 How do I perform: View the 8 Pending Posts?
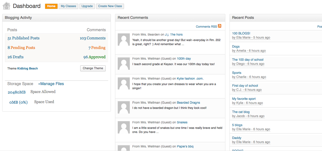21,48
